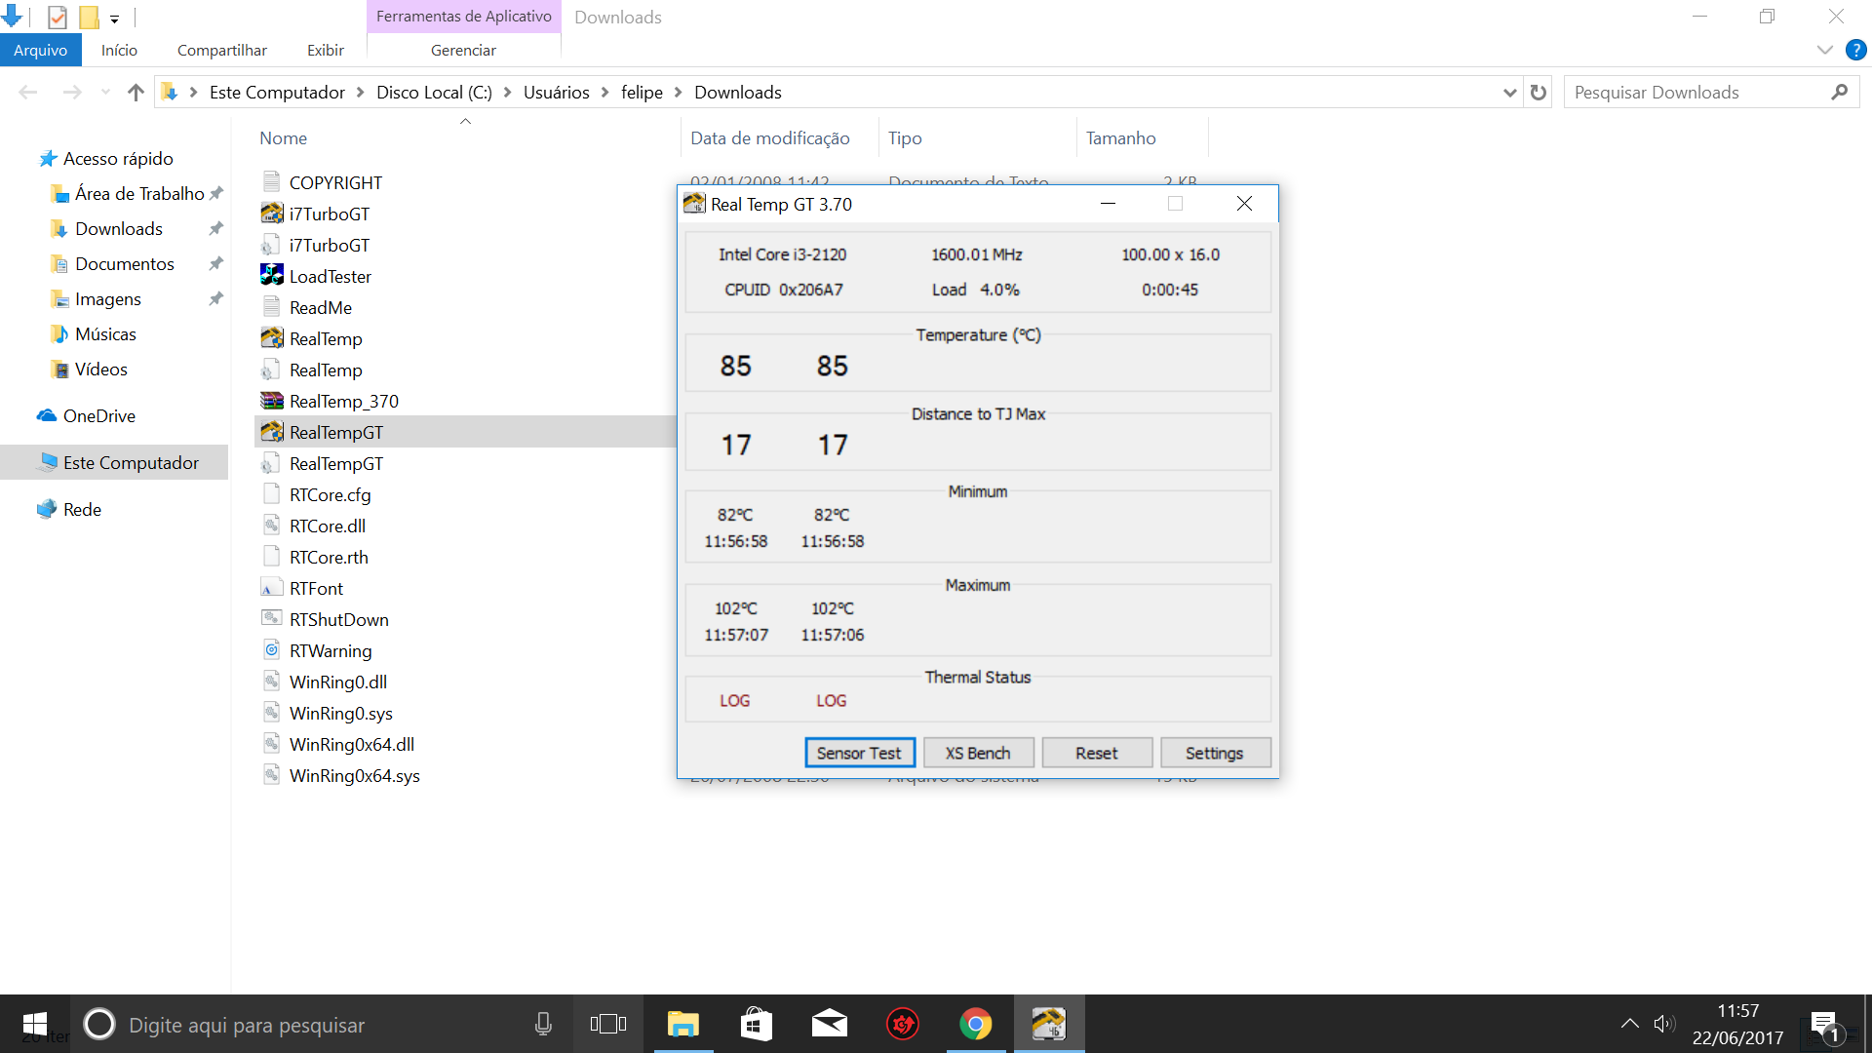The width and height of the screenshot is (1872, 1053).
Task: Open XS Bench in Real Temp
Action: coord(977,753)
